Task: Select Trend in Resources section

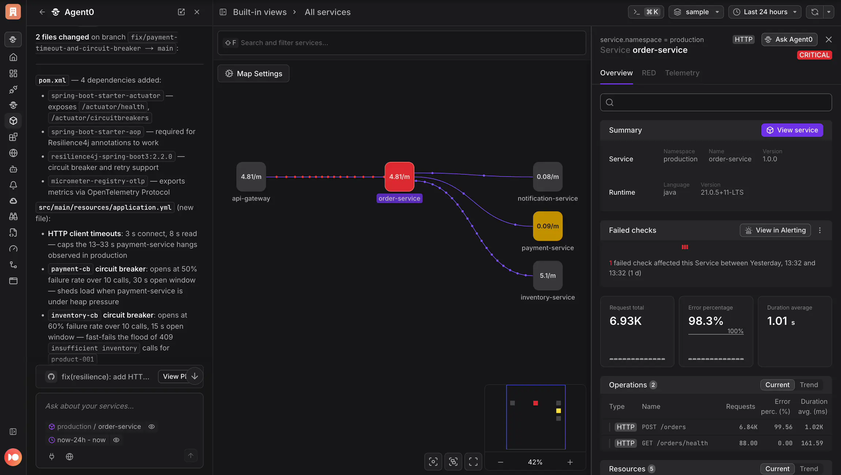Action: point(809,469)
